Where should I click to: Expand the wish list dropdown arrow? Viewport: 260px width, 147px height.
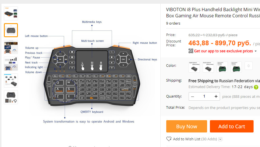click(220, 139)
